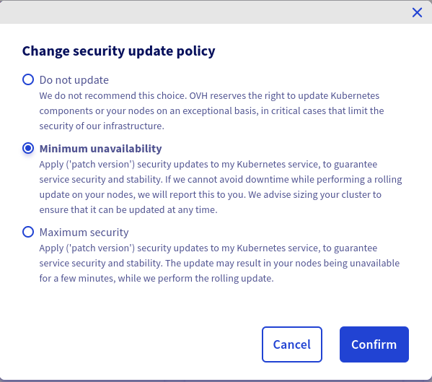Click the 'Do not update' option label
Viewport: 432px width, 382px height.
74,80
